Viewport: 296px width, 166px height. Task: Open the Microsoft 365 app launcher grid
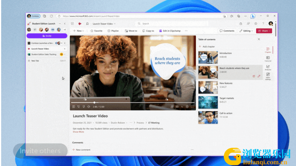72,24
